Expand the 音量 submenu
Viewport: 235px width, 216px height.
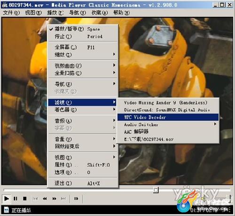pyautogui.click(x=83, y=139)
